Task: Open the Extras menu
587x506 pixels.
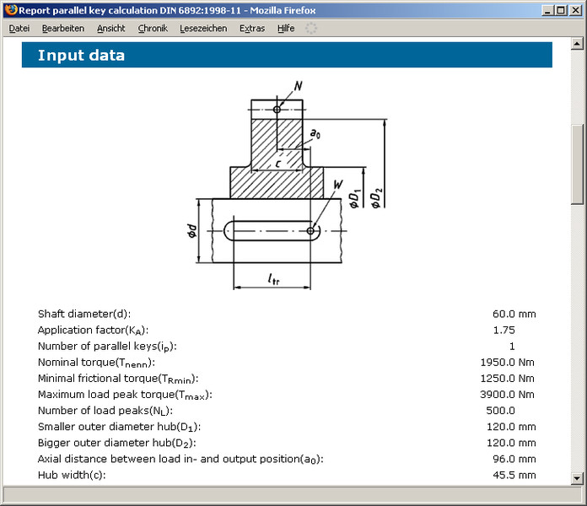Action: pos(251,28)
